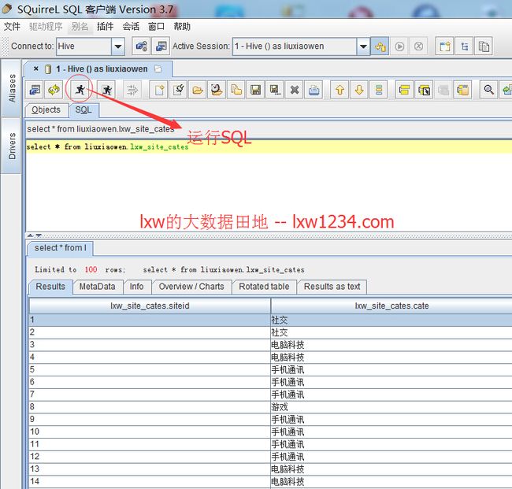This screenshot has width=512, height=489.
Task: Select the siteid cell 10
Action: click(150, 432)
